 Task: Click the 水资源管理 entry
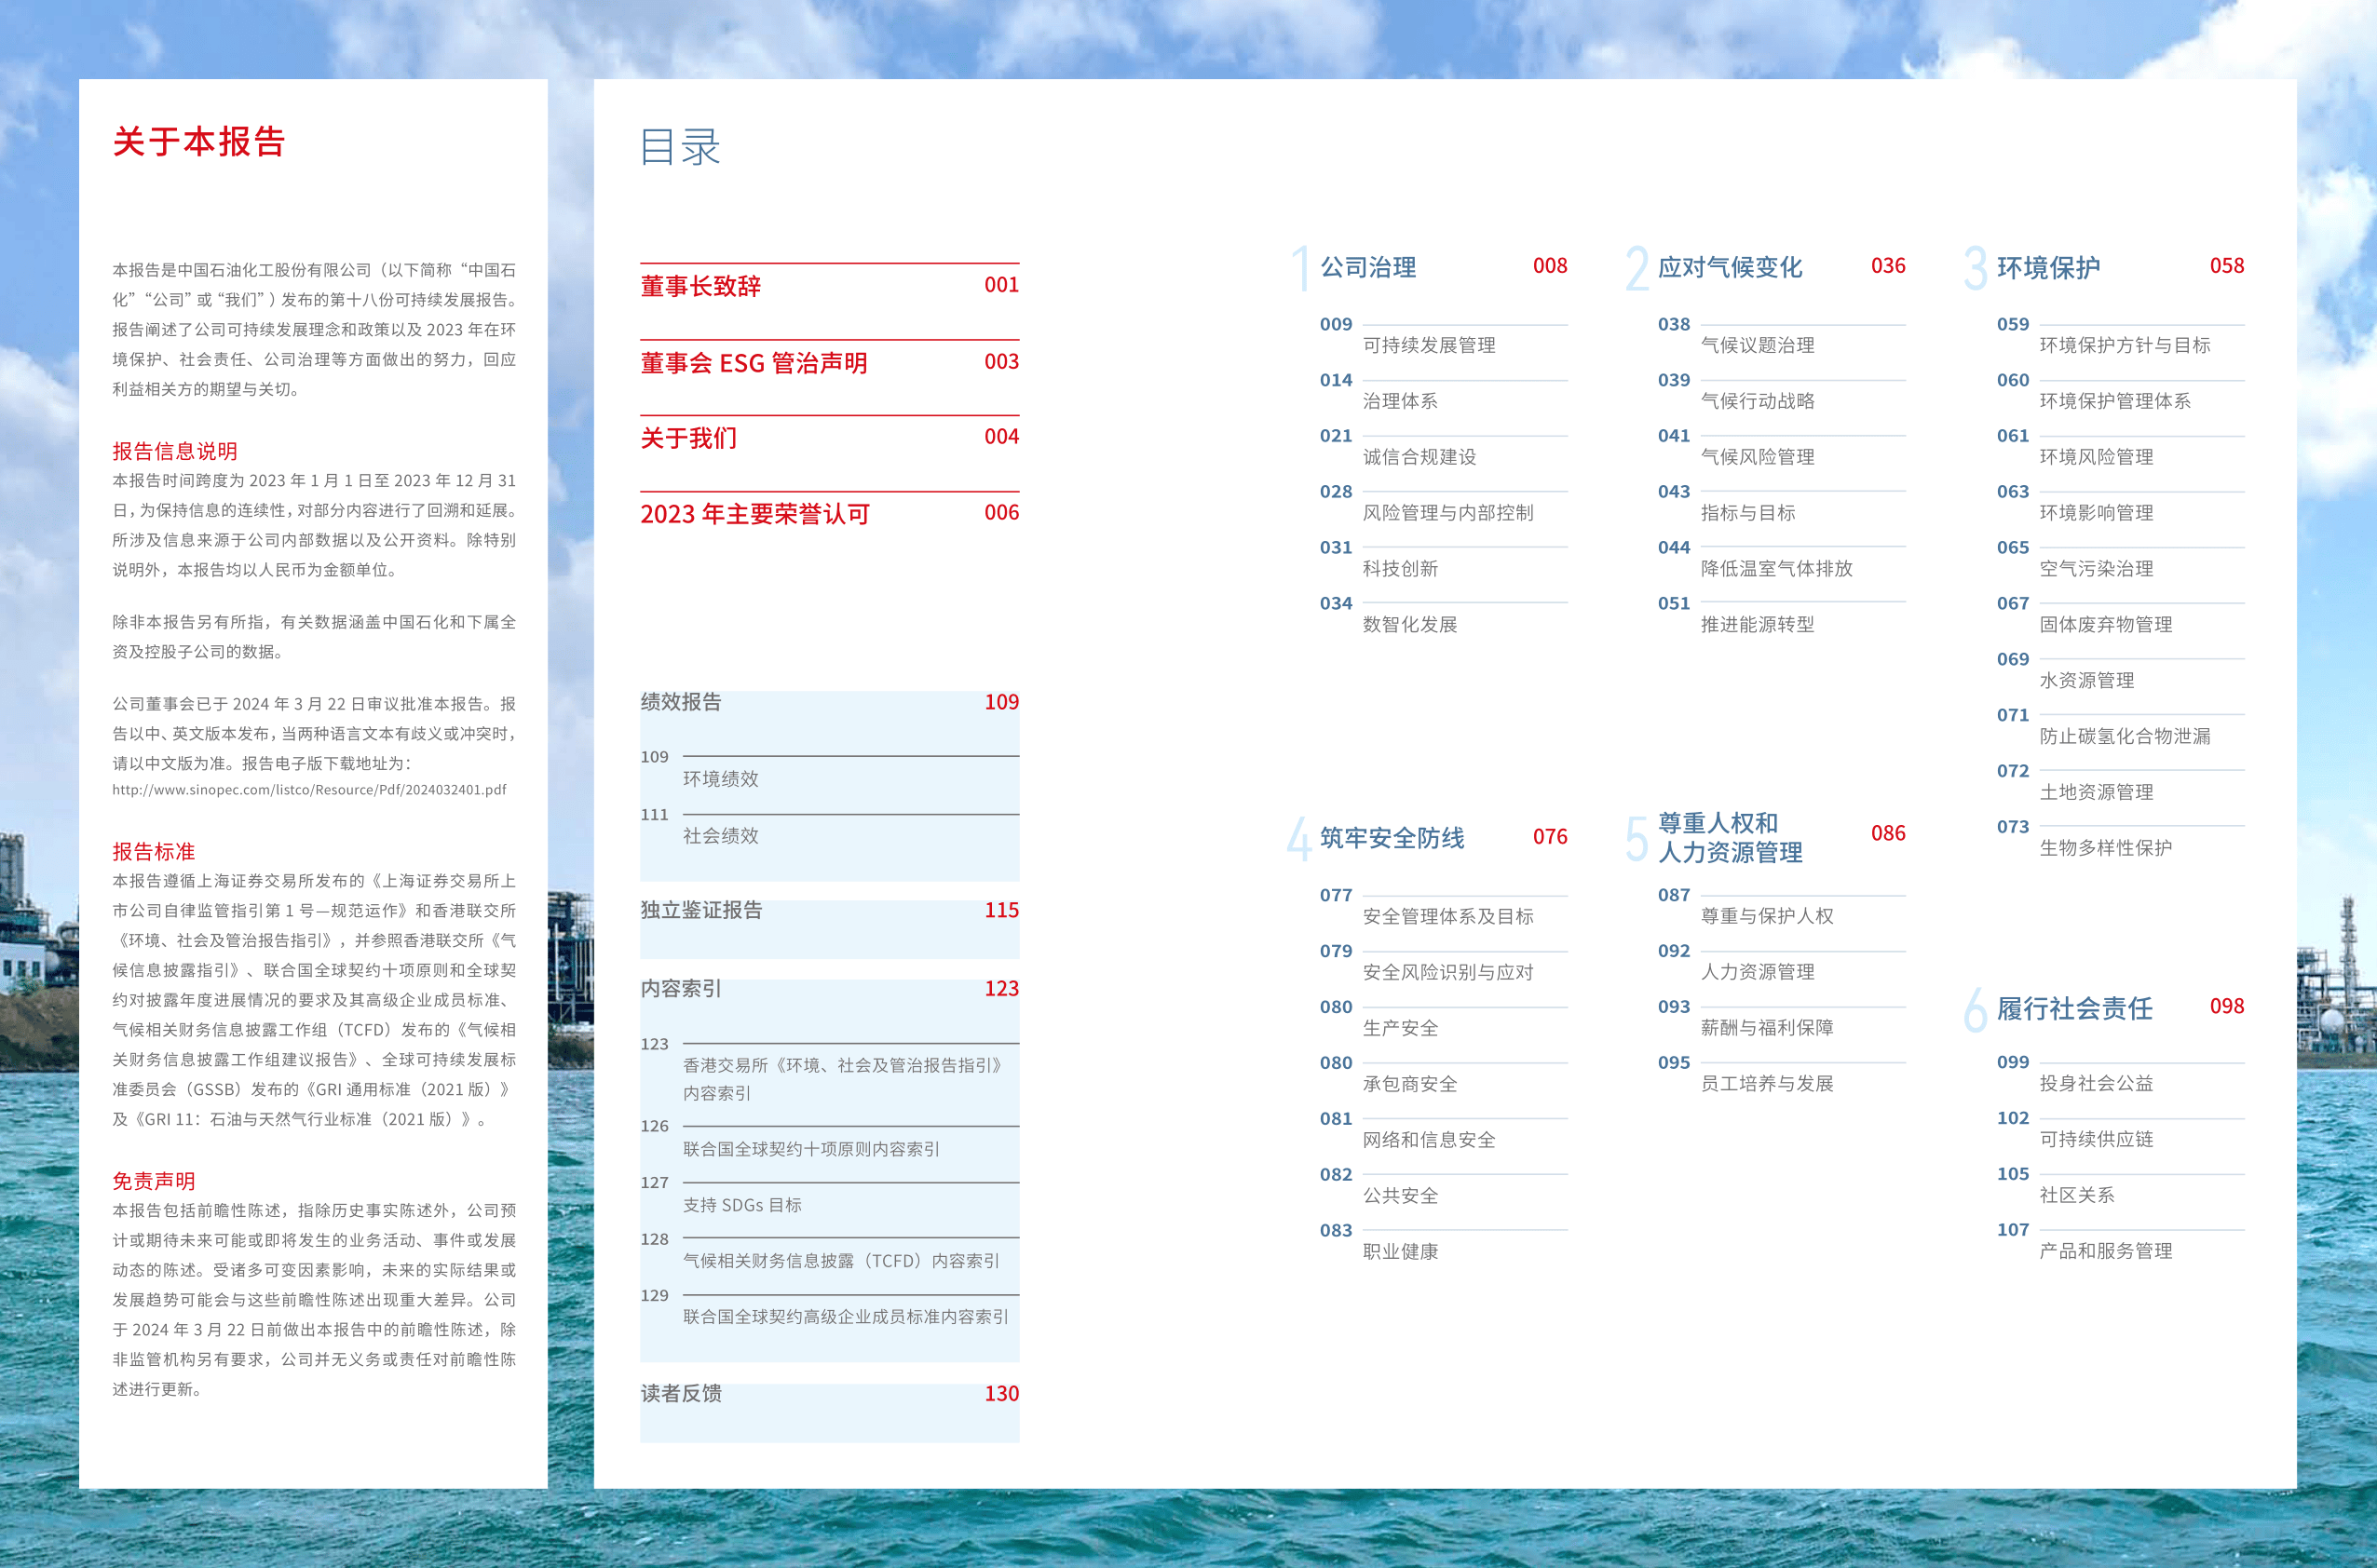click(2087, 681)
